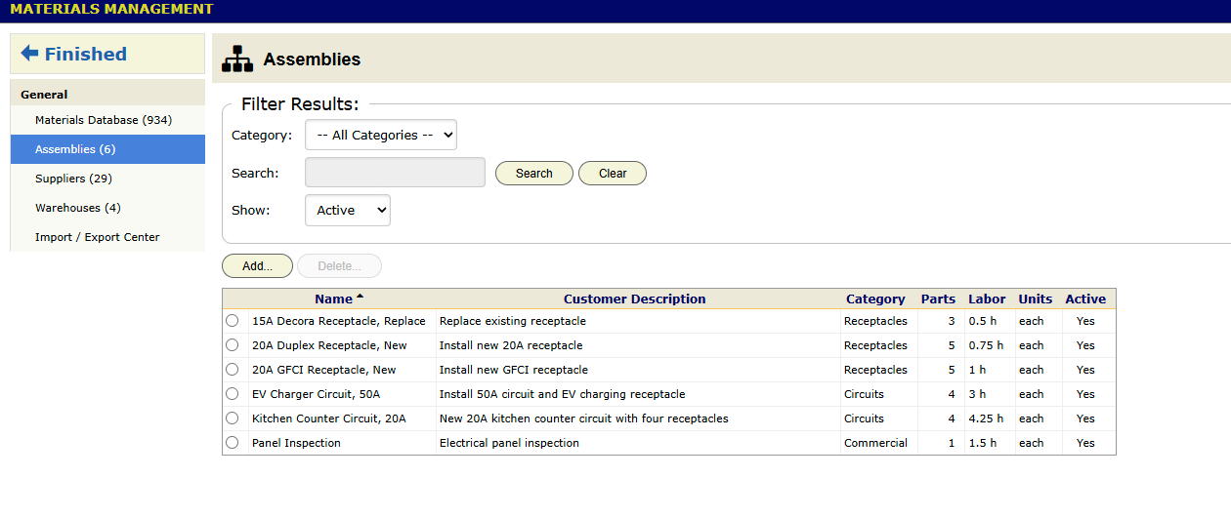Click the sort arrow beside Name
The image size is (1231, 518).
click(360, 296)
